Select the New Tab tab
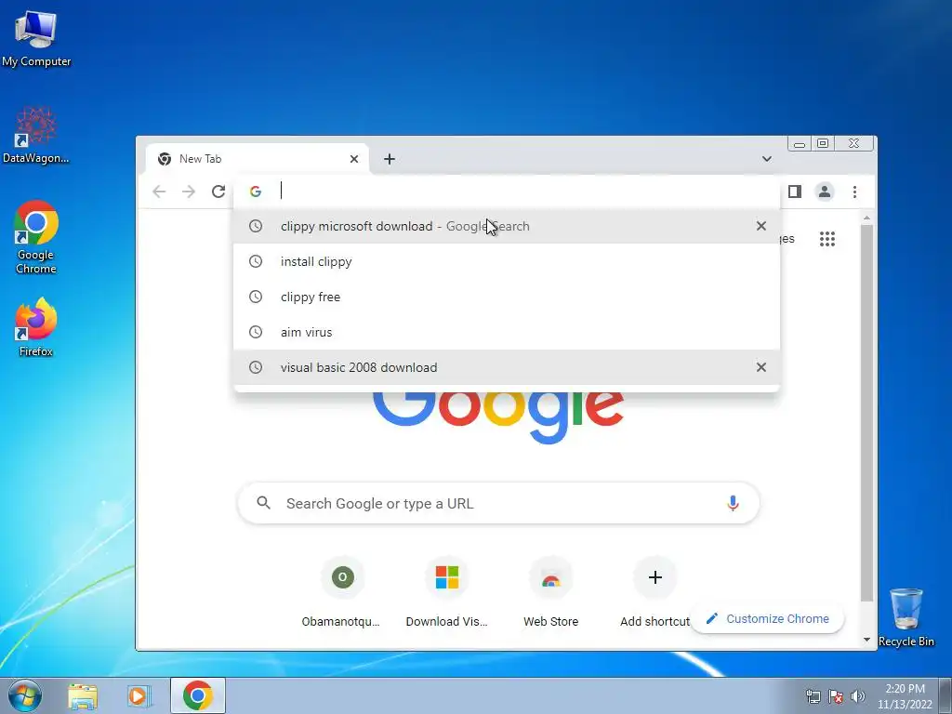This screenshot has width=952, height=714. click(258, 159)
